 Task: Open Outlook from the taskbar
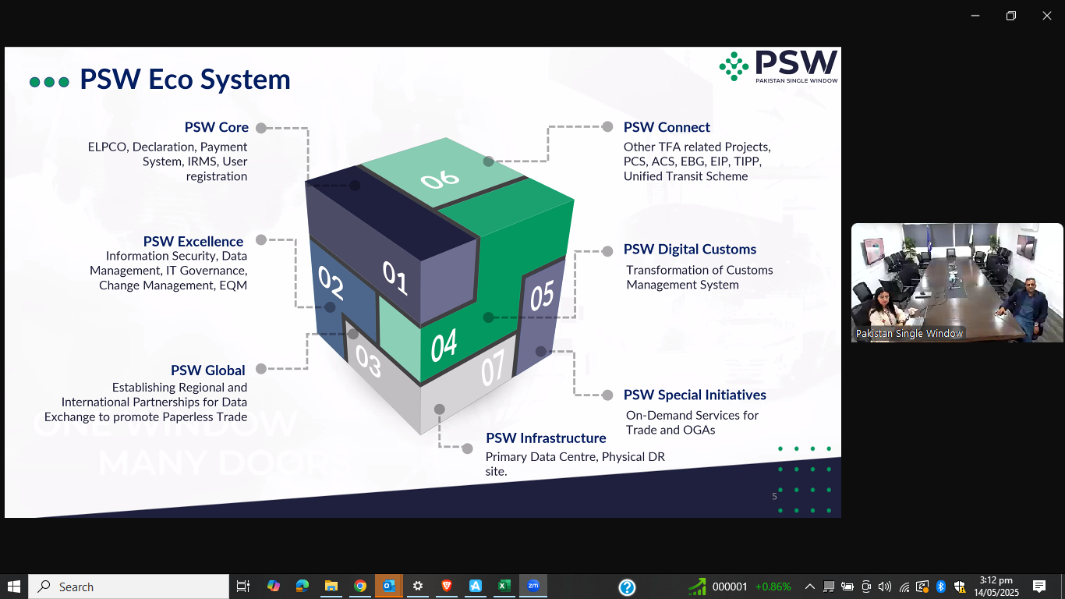(x=389, y=587)
